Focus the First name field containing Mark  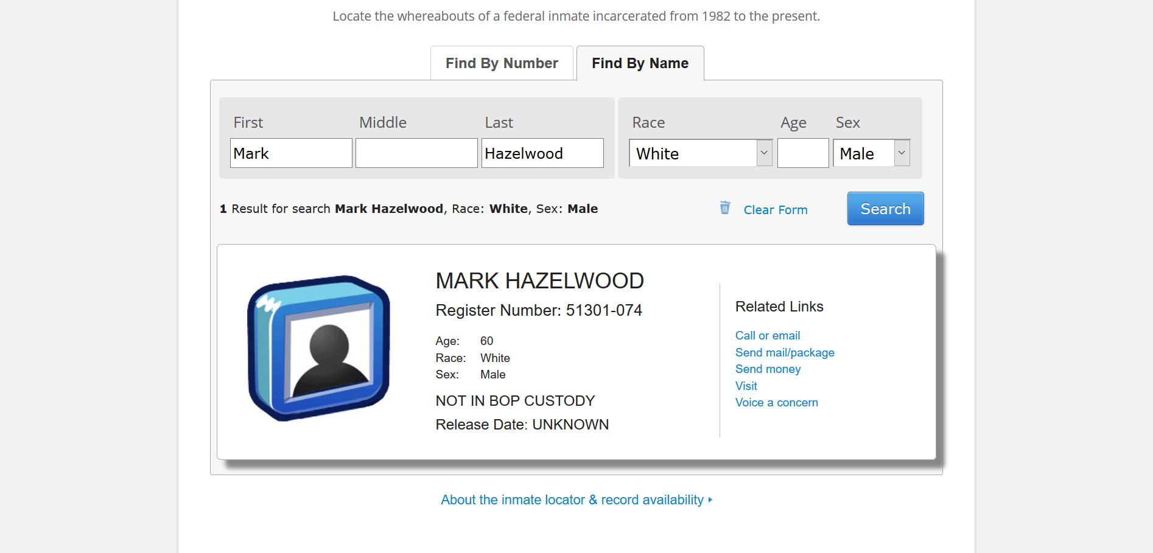coord(291,153)
